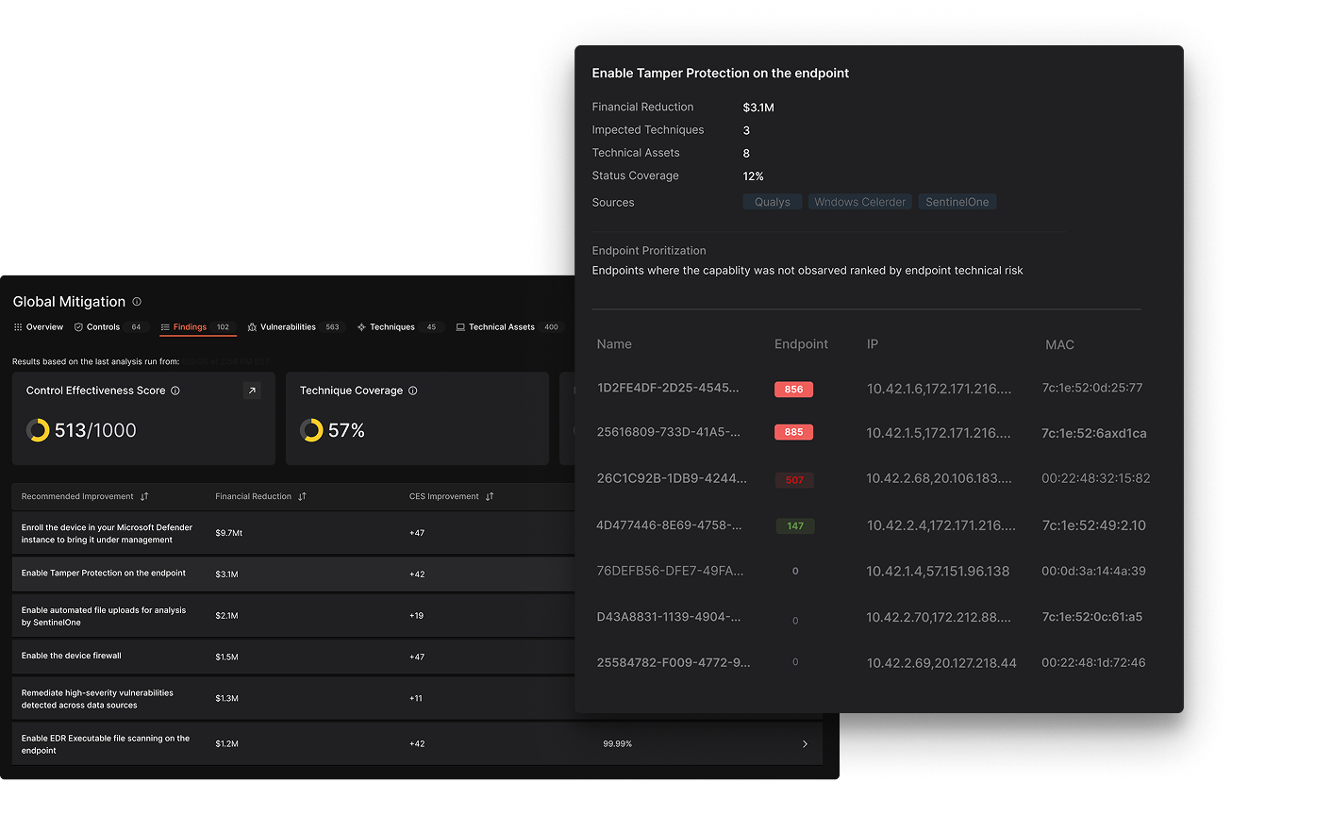1332x832 pixels.
Task: Toggle the Windows Defender source filter
Action: pyautogui.click(x=859, y=201)
